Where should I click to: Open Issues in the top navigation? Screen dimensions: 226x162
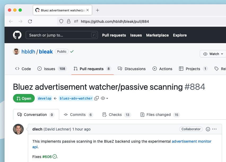coord(136,35)
